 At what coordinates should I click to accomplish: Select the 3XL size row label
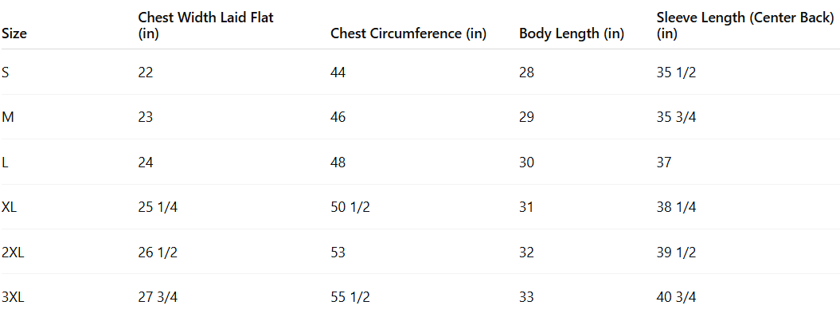pyautogui.click(x=13, y=297)
